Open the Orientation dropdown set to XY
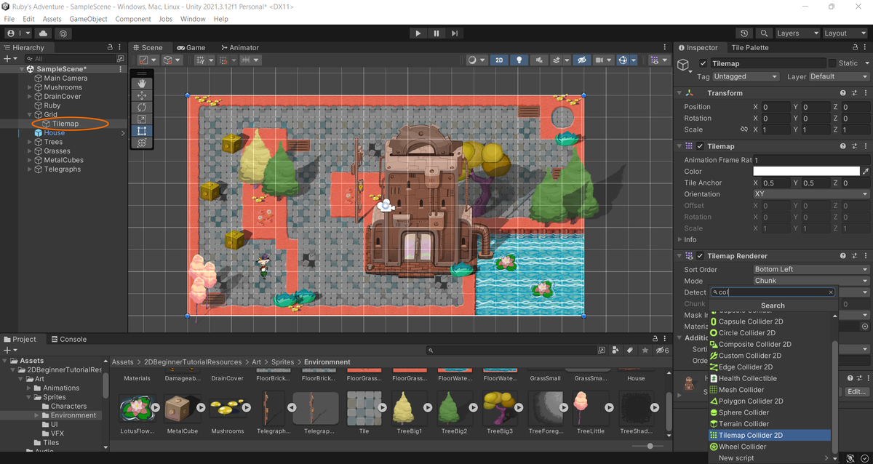873x464 pixels. point(811,194)
